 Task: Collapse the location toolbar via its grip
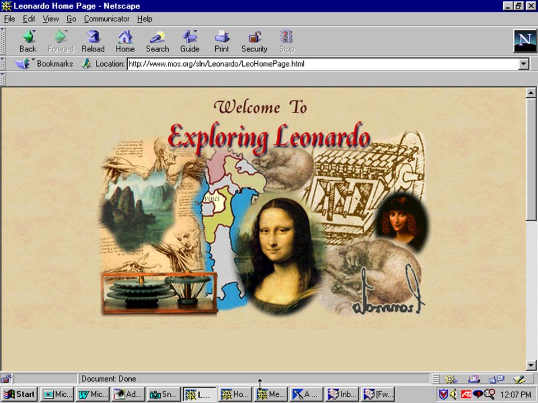[3, 64]
